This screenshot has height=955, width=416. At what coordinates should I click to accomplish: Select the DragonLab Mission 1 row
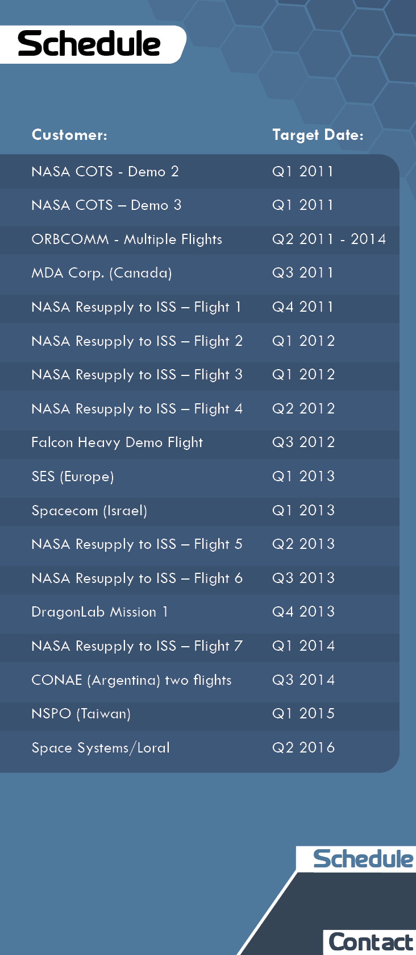199,612
